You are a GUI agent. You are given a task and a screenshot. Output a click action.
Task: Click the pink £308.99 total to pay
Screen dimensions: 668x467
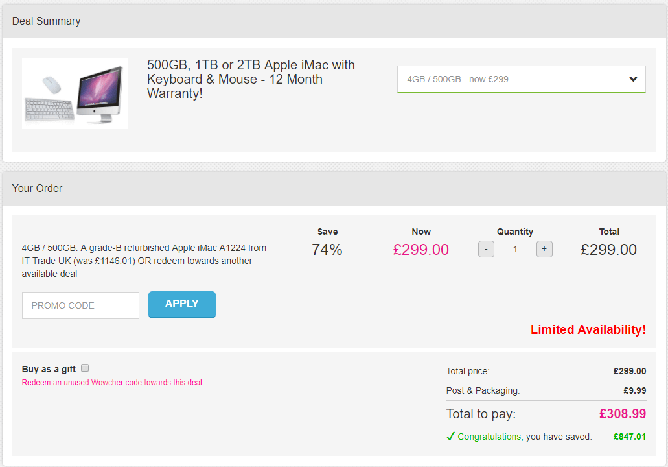622,414
